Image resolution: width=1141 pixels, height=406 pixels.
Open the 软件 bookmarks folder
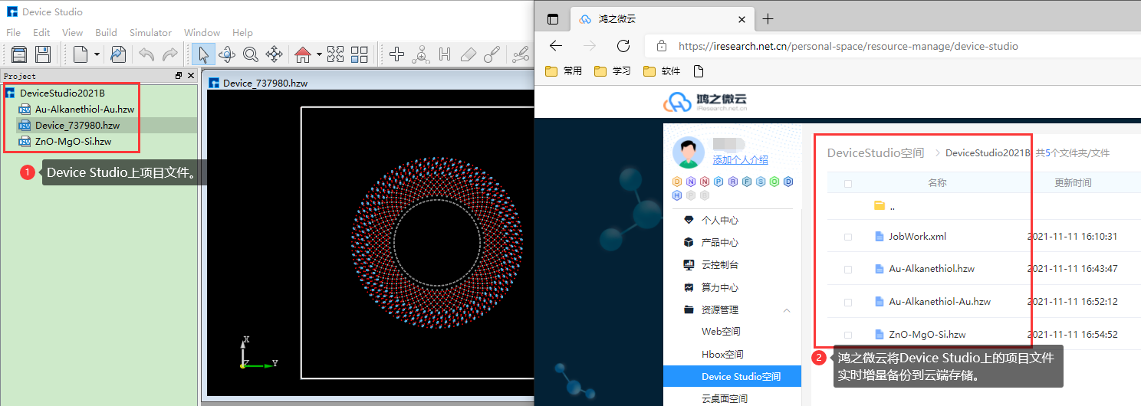662,70
